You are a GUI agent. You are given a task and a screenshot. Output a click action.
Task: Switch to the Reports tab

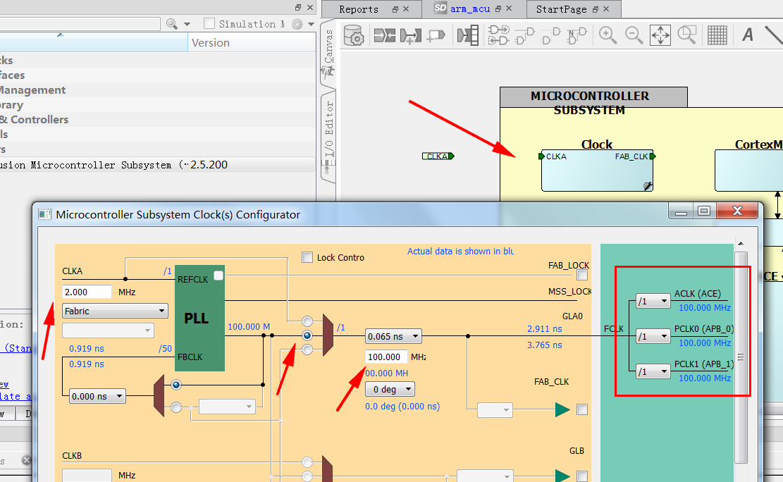tap(359, 9)
